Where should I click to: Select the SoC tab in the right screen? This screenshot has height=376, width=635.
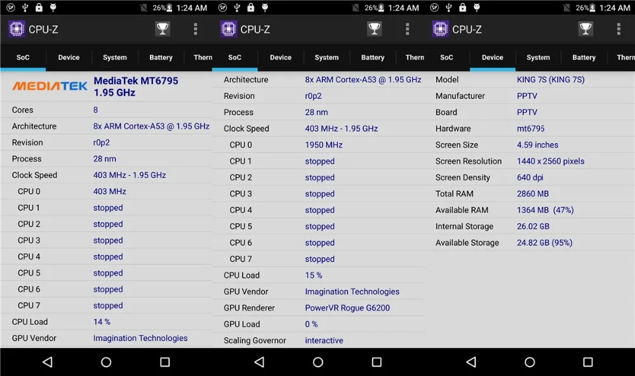[x=446, y=58]
